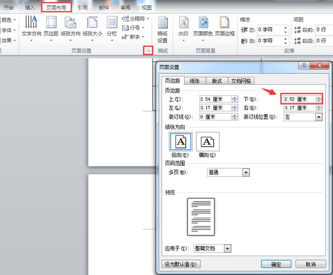Viewport: 333px width, 275px height.
Task: Adjust the 下 margin spinner
Action: click(318, 99)
